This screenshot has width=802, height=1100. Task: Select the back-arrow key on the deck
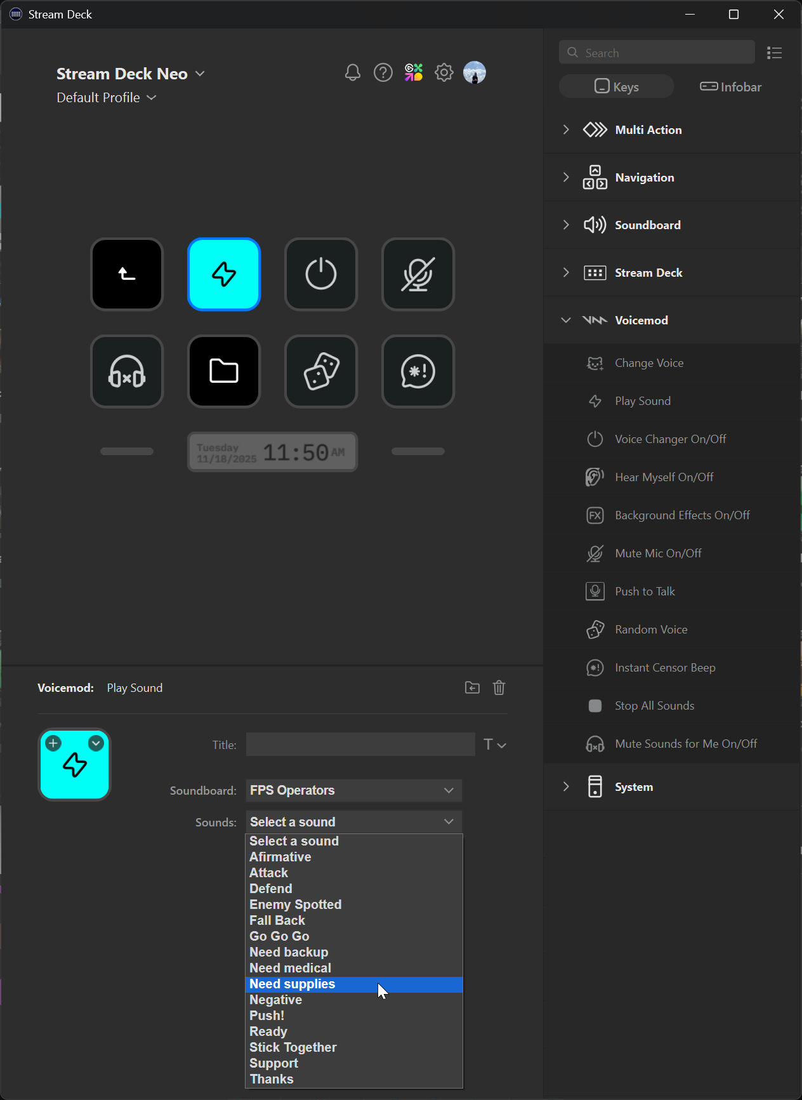(x=127, y=274)
